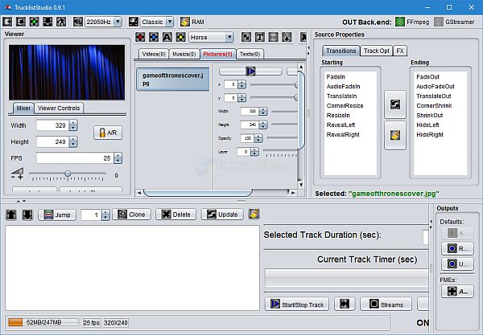Click the Clone button
Image resolution: width=483 pixels, height=335 pixels.
[x=131, y=214]
